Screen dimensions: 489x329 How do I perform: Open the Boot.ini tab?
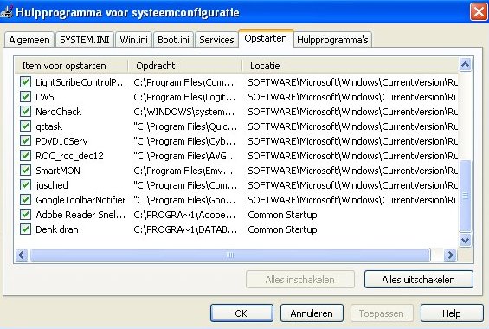pos(173,40)
